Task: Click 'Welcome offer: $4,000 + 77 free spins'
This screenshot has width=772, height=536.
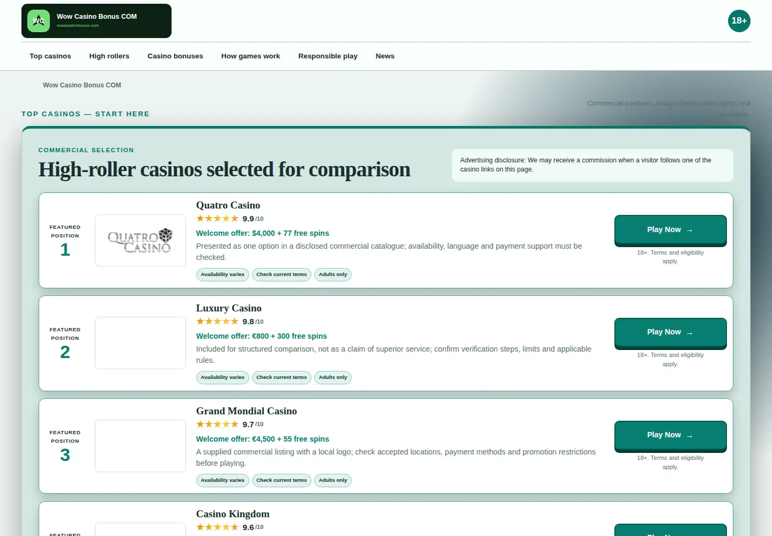Action: 263,233
